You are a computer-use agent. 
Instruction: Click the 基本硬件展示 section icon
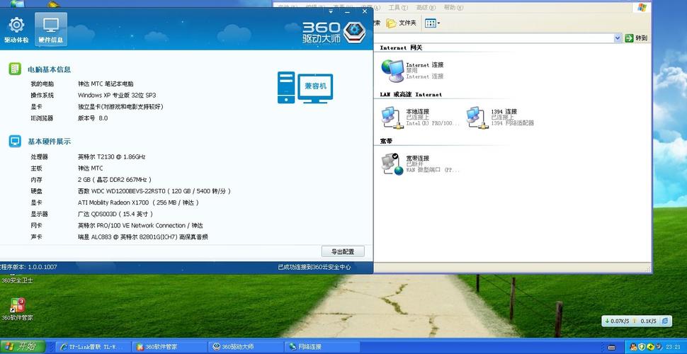click(x=15, y=141)
